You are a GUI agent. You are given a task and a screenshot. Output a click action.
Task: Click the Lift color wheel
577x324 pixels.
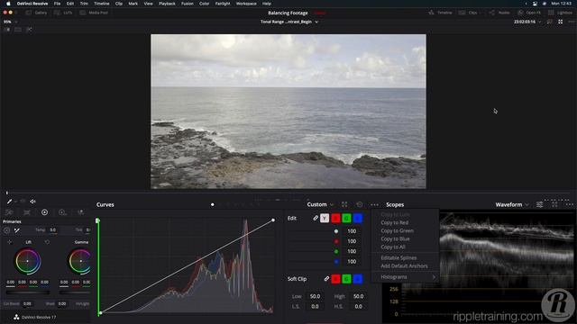click(28, 261)
